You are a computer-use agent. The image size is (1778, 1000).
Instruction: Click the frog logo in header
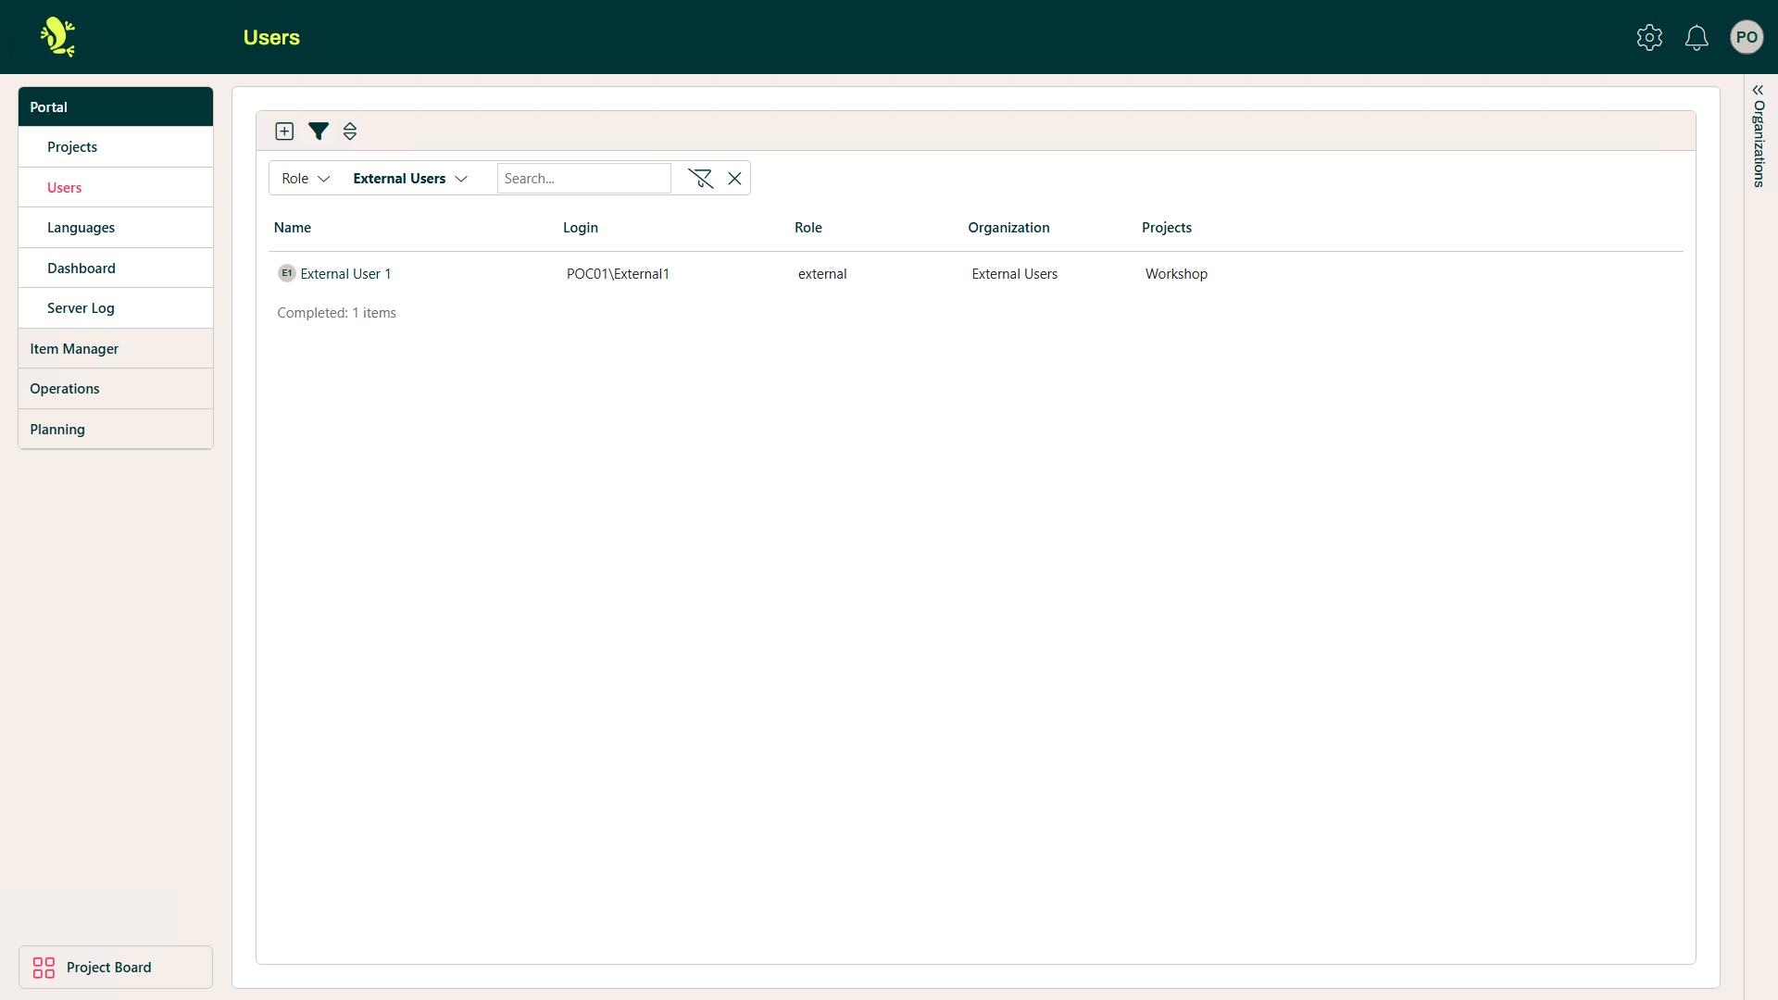tap(57, 37)
